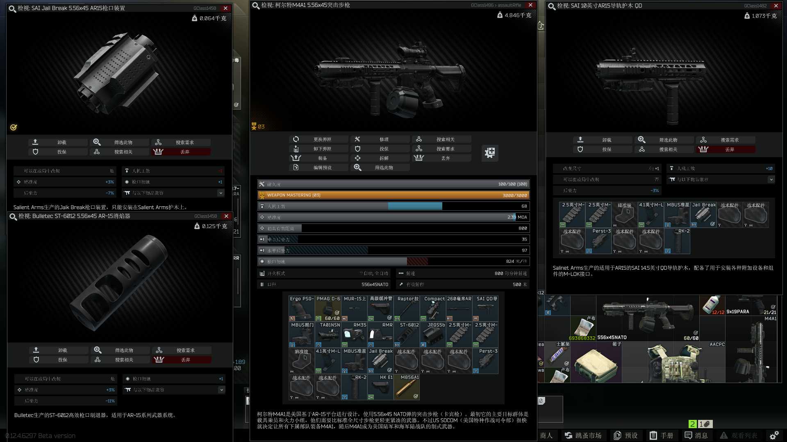Click red 丢弃 discard button in Jail Break window

pyautogui.click(x=181, y=152)
